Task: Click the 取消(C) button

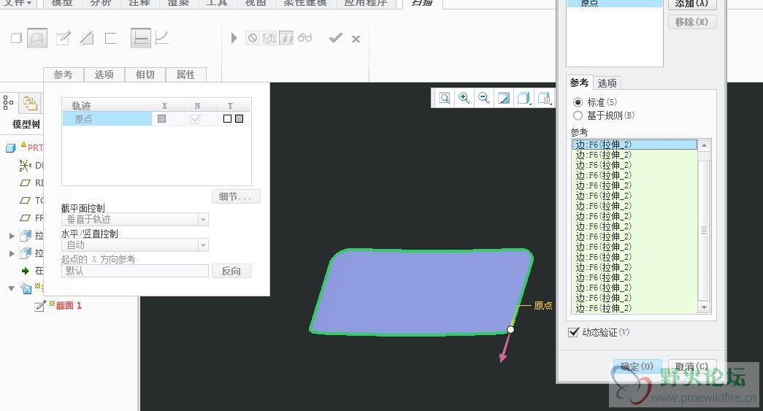Action: click(692, 366)
